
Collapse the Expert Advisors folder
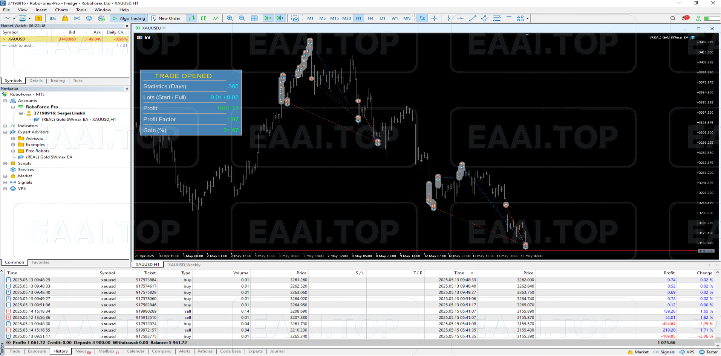[x=4, y=132]
